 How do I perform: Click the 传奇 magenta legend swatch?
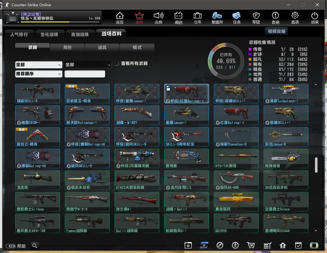coord(250,49)
